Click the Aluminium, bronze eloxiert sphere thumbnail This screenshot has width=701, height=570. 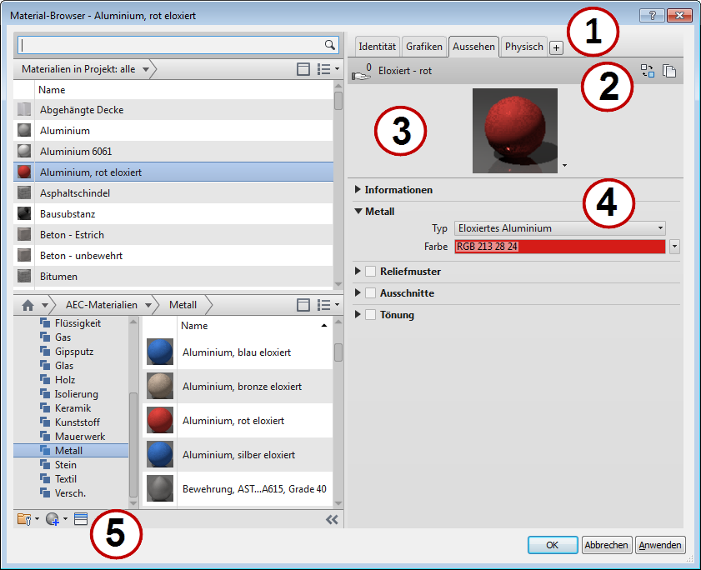[x=159, y=387]
